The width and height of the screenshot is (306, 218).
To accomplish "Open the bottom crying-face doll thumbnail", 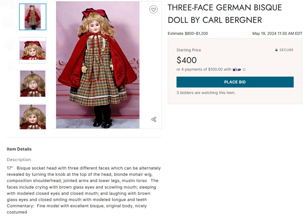I will (33, 117).
